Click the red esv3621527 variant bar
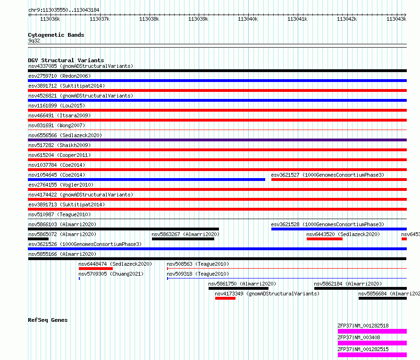The width and height of the screenshot is (420, 360). [339, 180]
